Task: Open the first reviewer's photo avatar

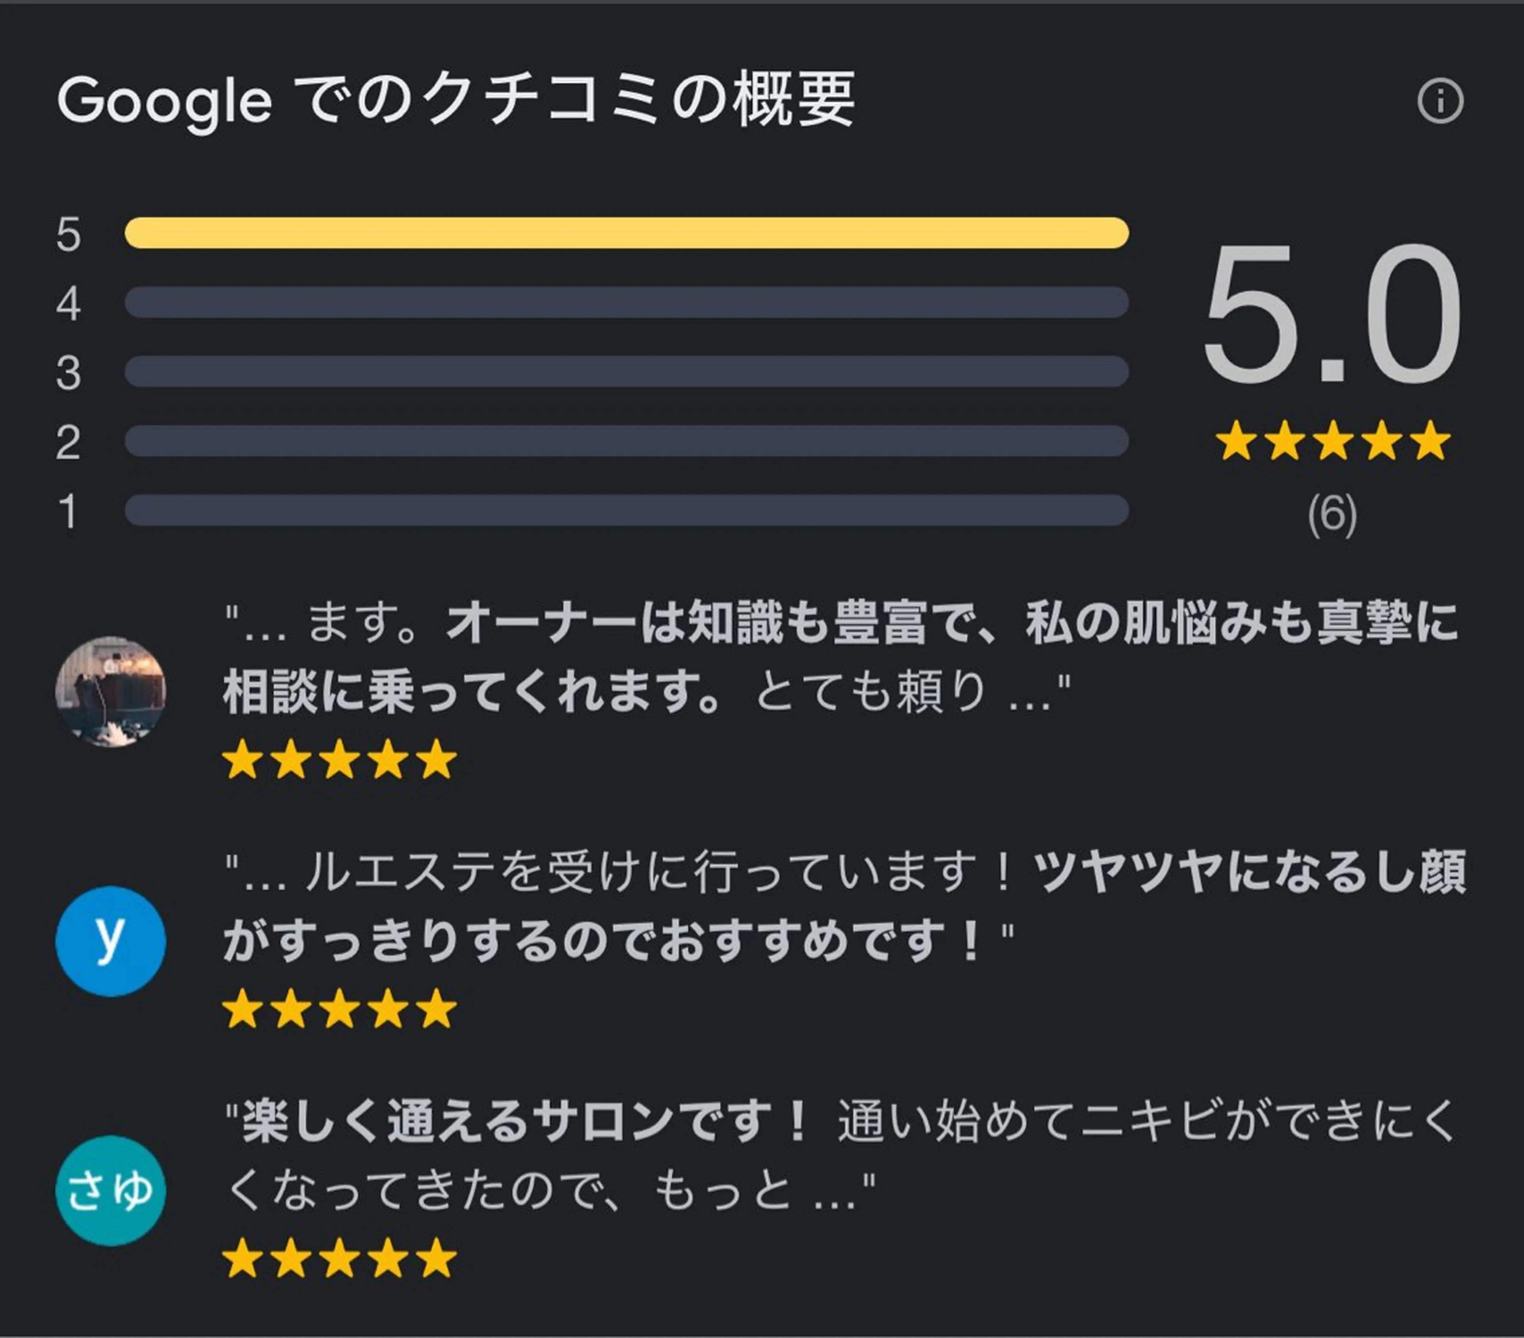Action: click(x=110, y=690)
